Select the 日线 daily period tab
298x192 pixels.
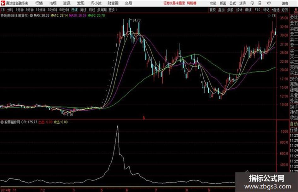click(74, 10)
